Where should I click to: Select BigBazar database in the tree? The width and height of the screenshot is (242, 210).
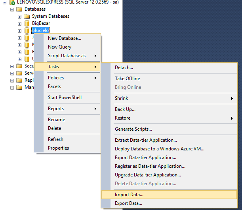[x=41, y=23]
